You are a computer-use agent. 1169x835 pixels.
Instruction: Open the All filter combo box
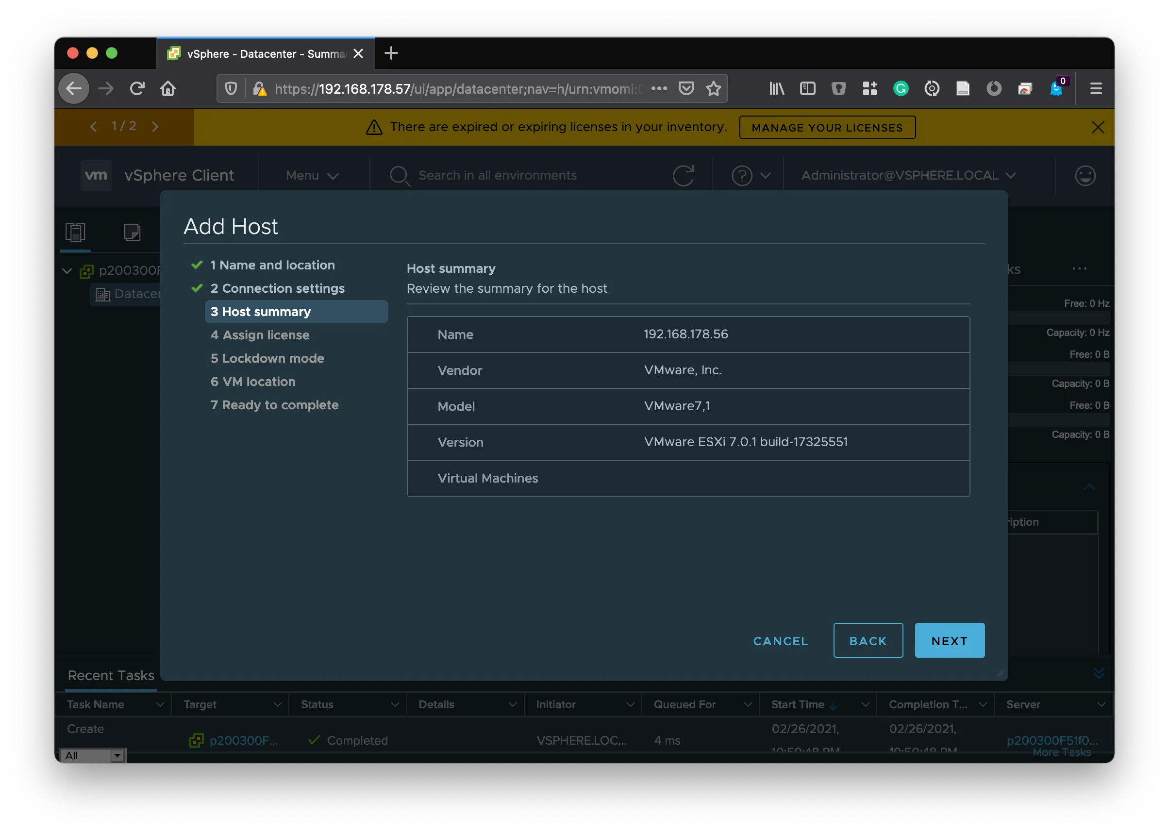click(x=93, y=755)
